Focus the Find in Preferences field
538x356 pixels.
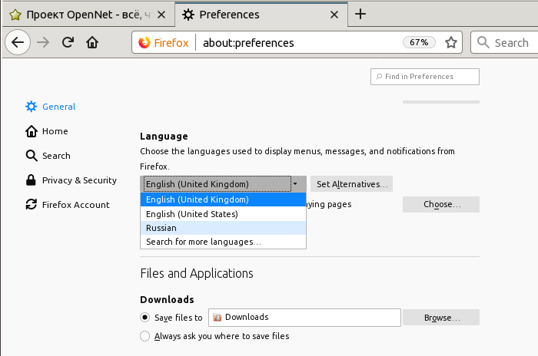tap(425, 77)
